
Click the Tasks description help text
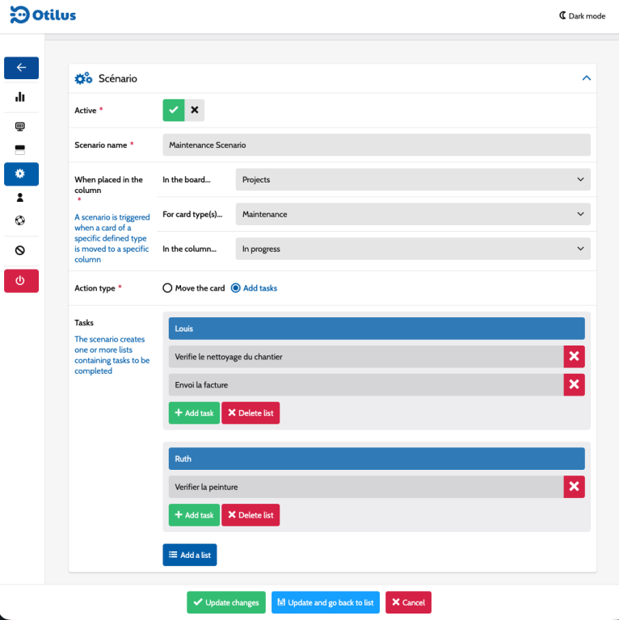point(112,355)
